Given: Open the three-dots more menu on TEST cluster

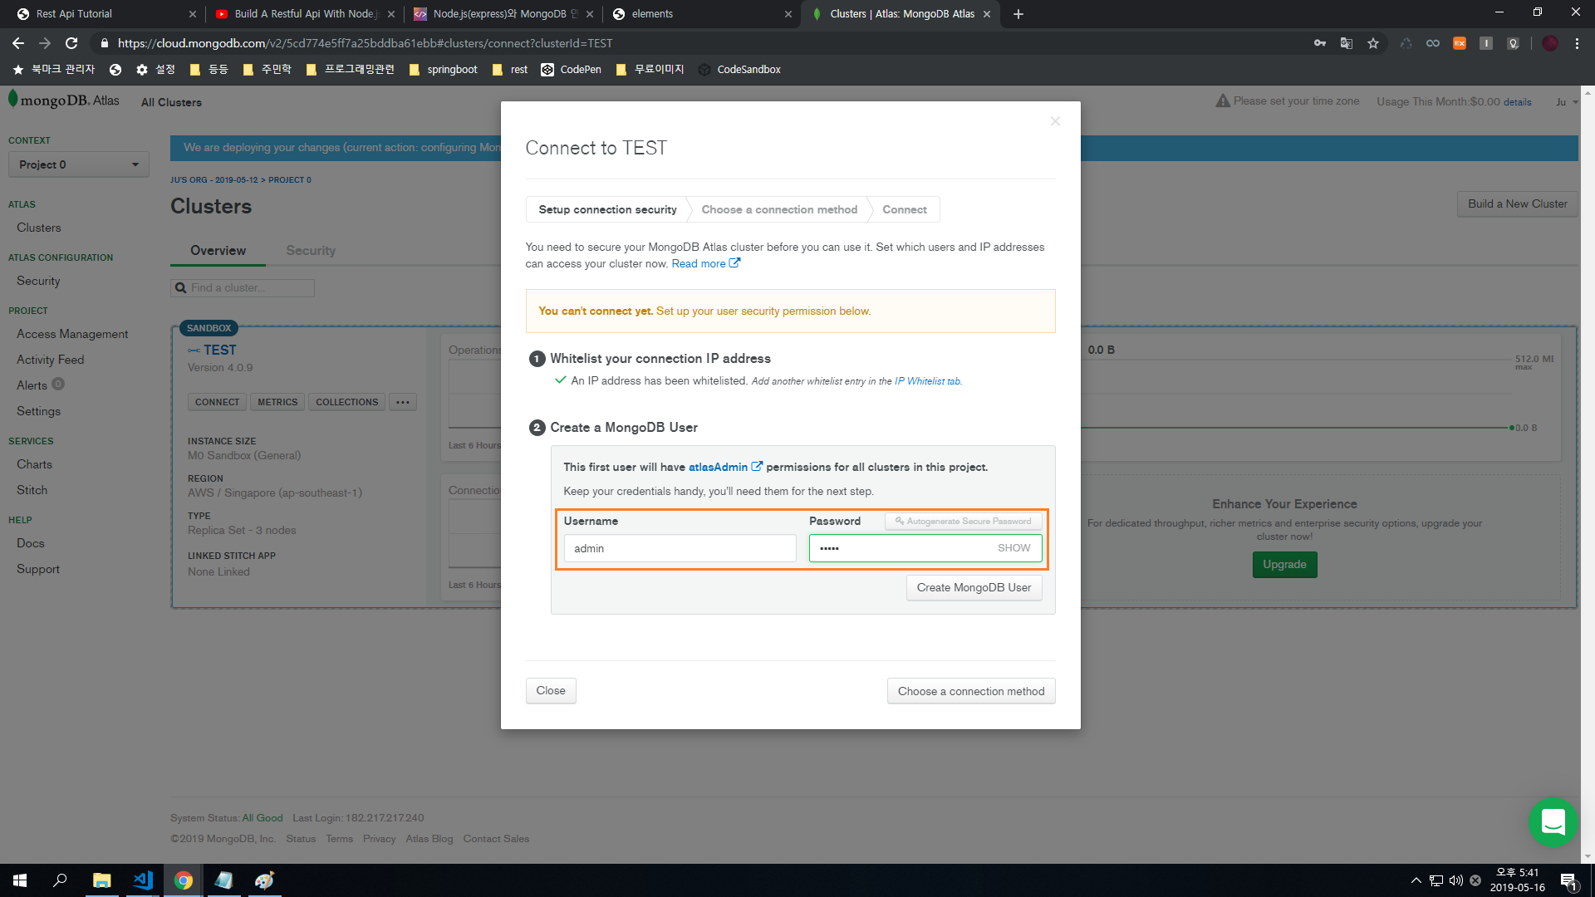Looking at the screenshot, I should click(x=403, y=402).
